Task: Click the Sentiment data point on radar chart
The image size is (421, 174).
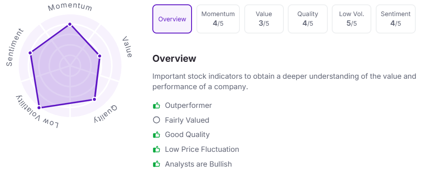Action: (x=30, y=53)
